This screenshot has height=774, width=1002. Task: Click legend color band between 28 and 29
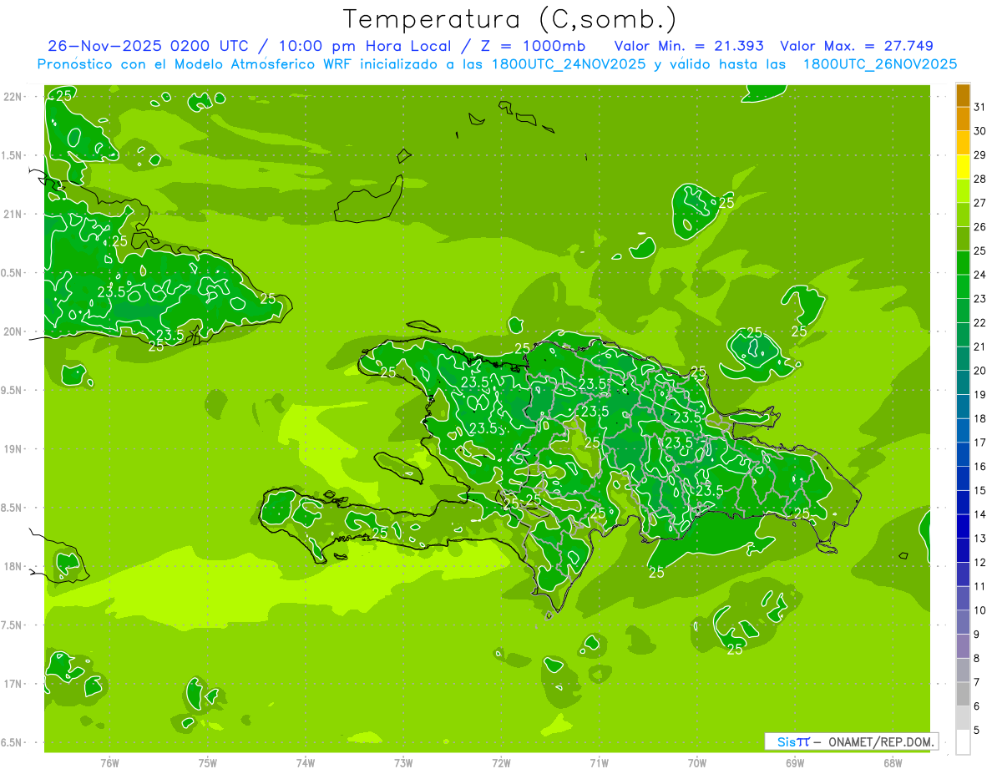[x=963, y=167]
